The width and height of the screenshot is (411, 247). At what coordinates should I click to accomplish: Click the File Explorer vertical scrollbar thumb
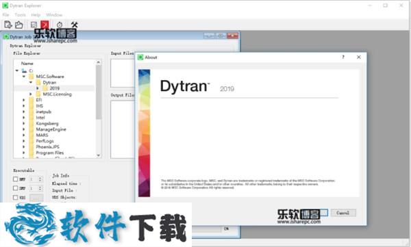pos(98,92)
